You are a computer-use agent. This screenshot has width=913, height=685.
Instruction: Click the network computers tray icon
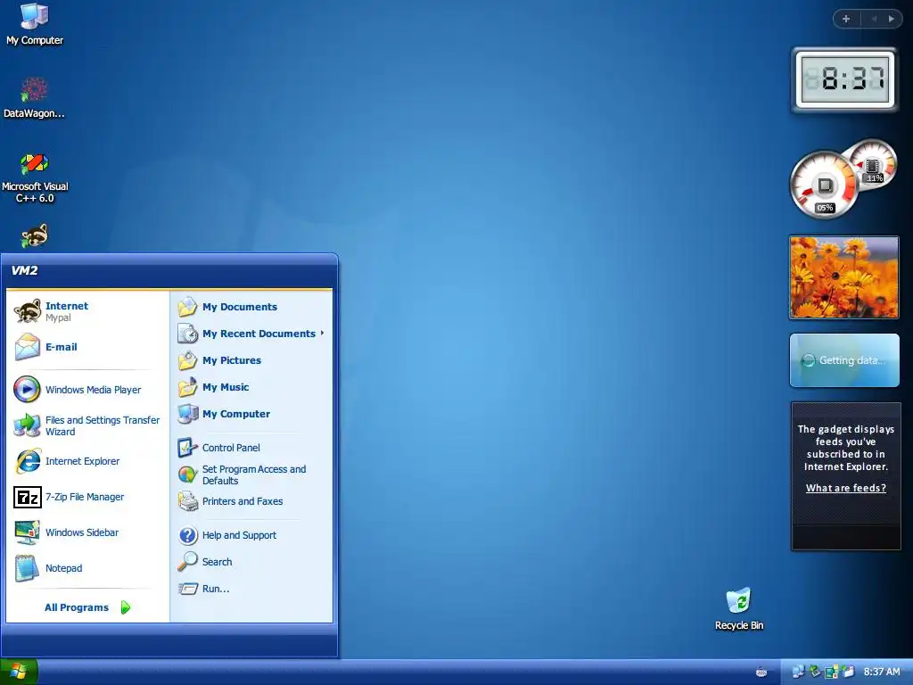[798, 672]
